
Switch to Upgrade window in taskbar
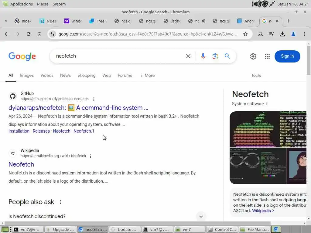click(x=60, y=229)
